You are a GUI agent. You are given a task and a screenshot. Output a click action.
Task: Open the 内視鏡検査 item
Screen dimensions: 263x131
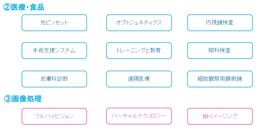220,23
